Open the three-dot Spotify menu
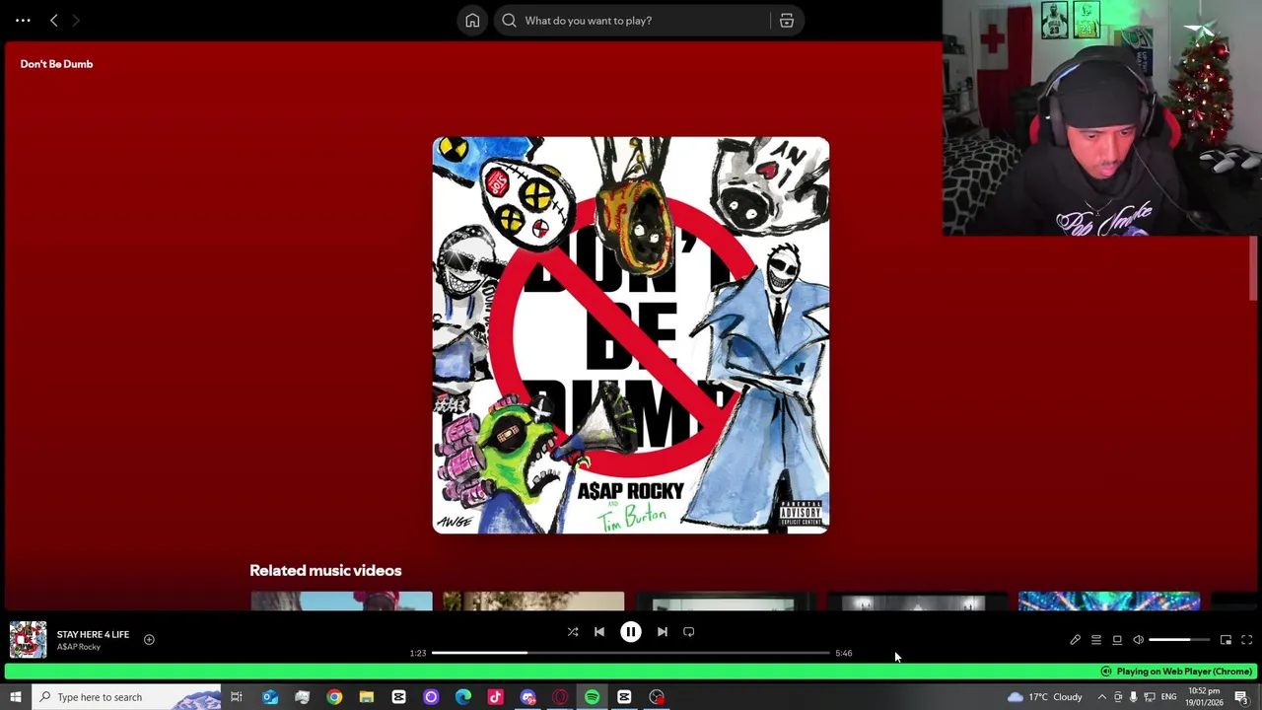Viewport: 1262px width, 710px height. (23, 20)
